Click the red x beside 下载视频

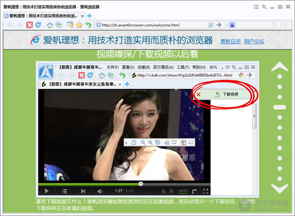coord(199,94)
